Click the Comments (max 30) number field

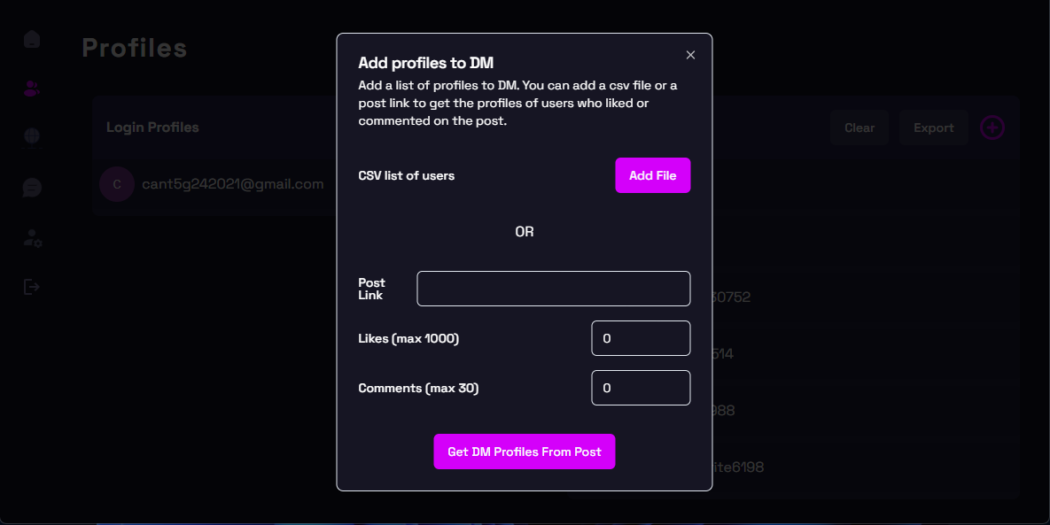tap(640, 388)
